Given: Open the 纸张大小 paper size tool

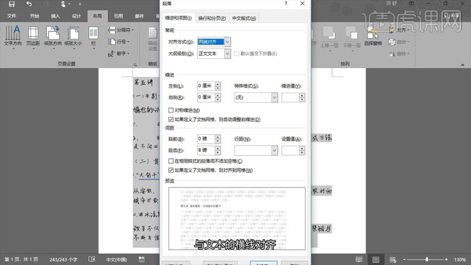Looking at the screenshot, I should point(73,37).
